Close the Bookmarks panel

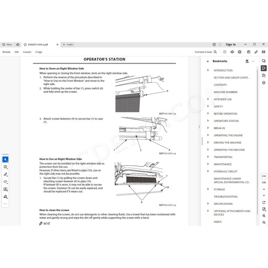tap(208, 61)
